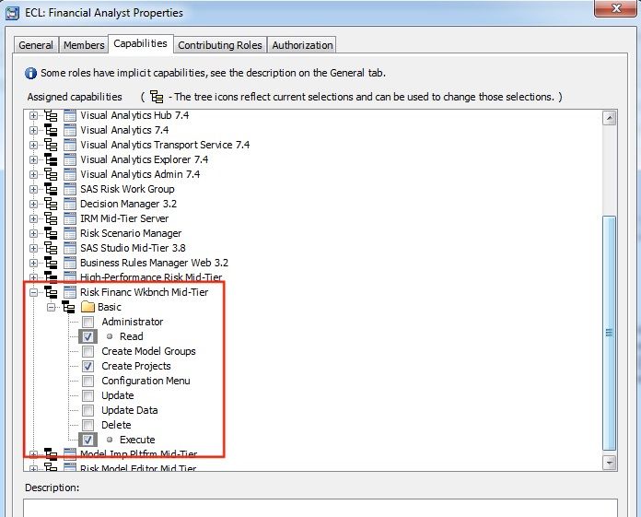Enable the Configuration Menu checkbox
The image size is (641, 517).
(x=87, y=382)
